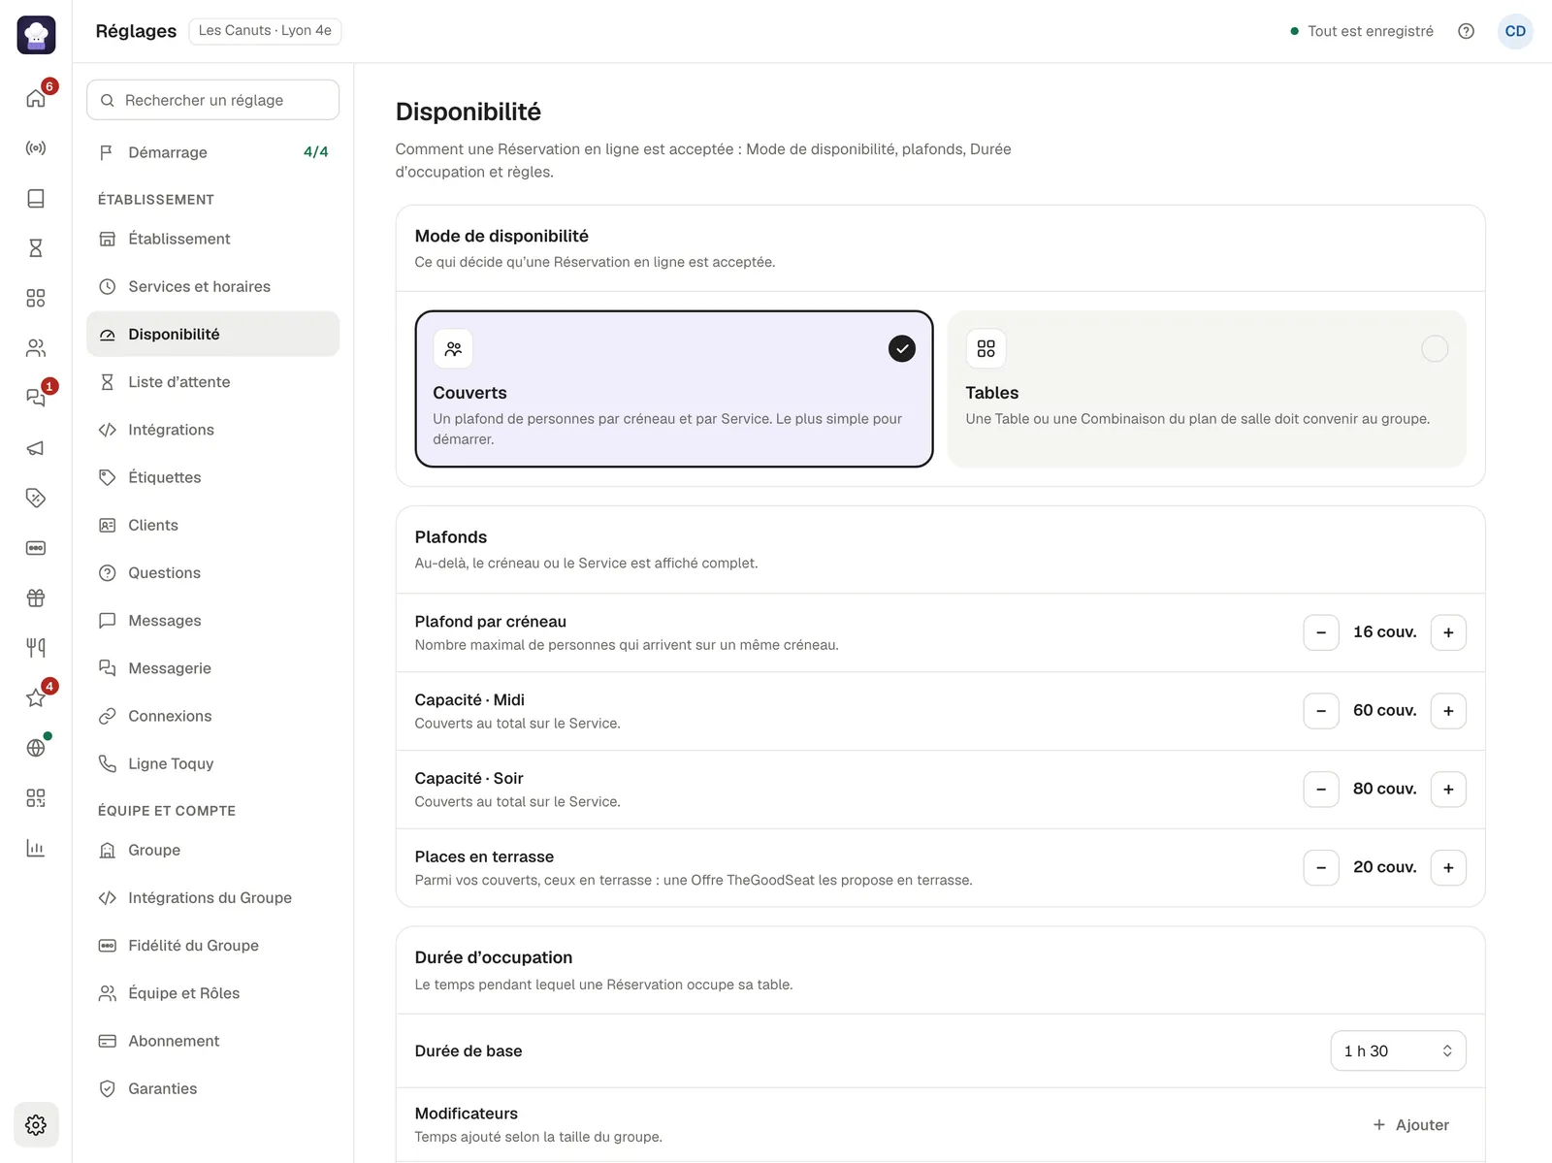The width and height of the screenshot is (1552, 1163).
Task: Open the settings gear icon
Action: (x=36, y=1125)
